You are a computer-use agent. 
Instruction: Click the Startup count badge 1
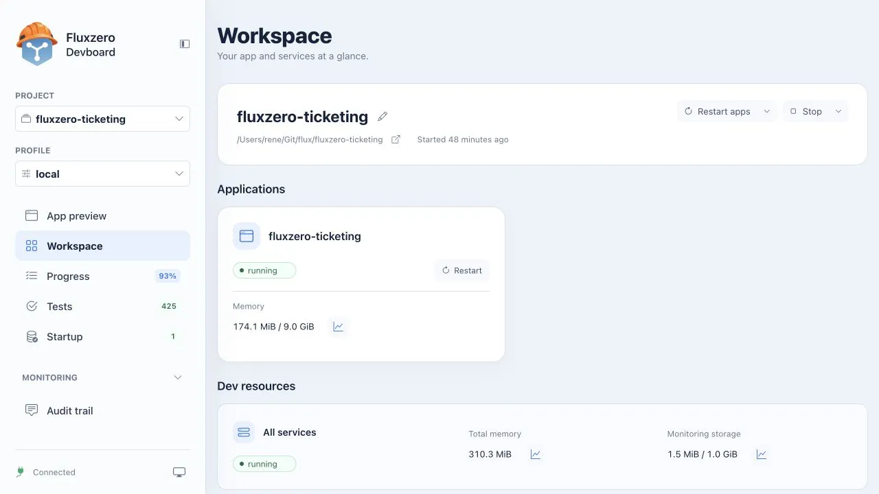coord(173,336)
